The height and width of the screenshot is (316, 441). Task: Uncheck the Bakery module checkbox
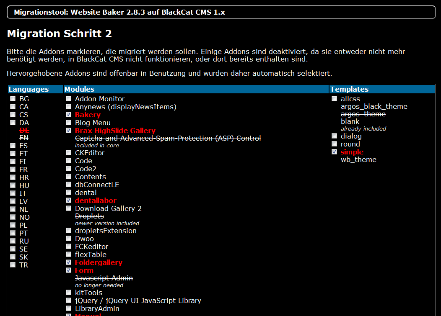tap(69, 114)
